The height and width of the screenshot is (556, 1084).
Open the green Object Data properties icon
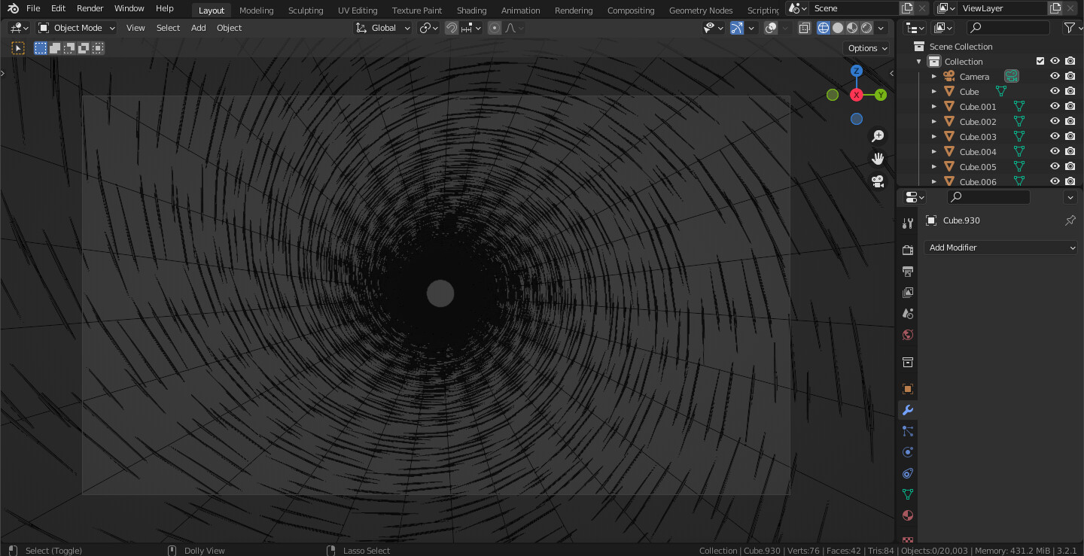907,494
